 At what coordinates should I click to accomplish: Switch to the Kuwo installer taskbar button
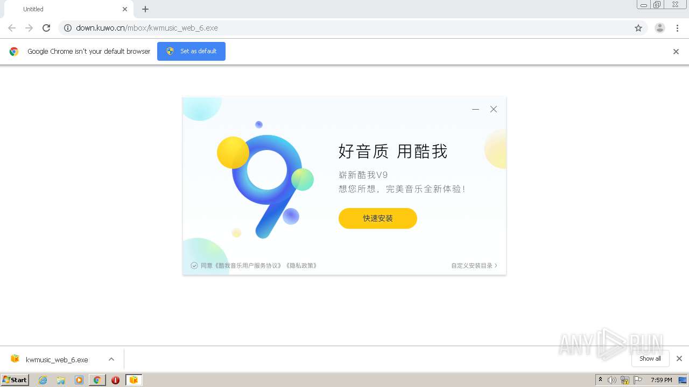point(133,380)
